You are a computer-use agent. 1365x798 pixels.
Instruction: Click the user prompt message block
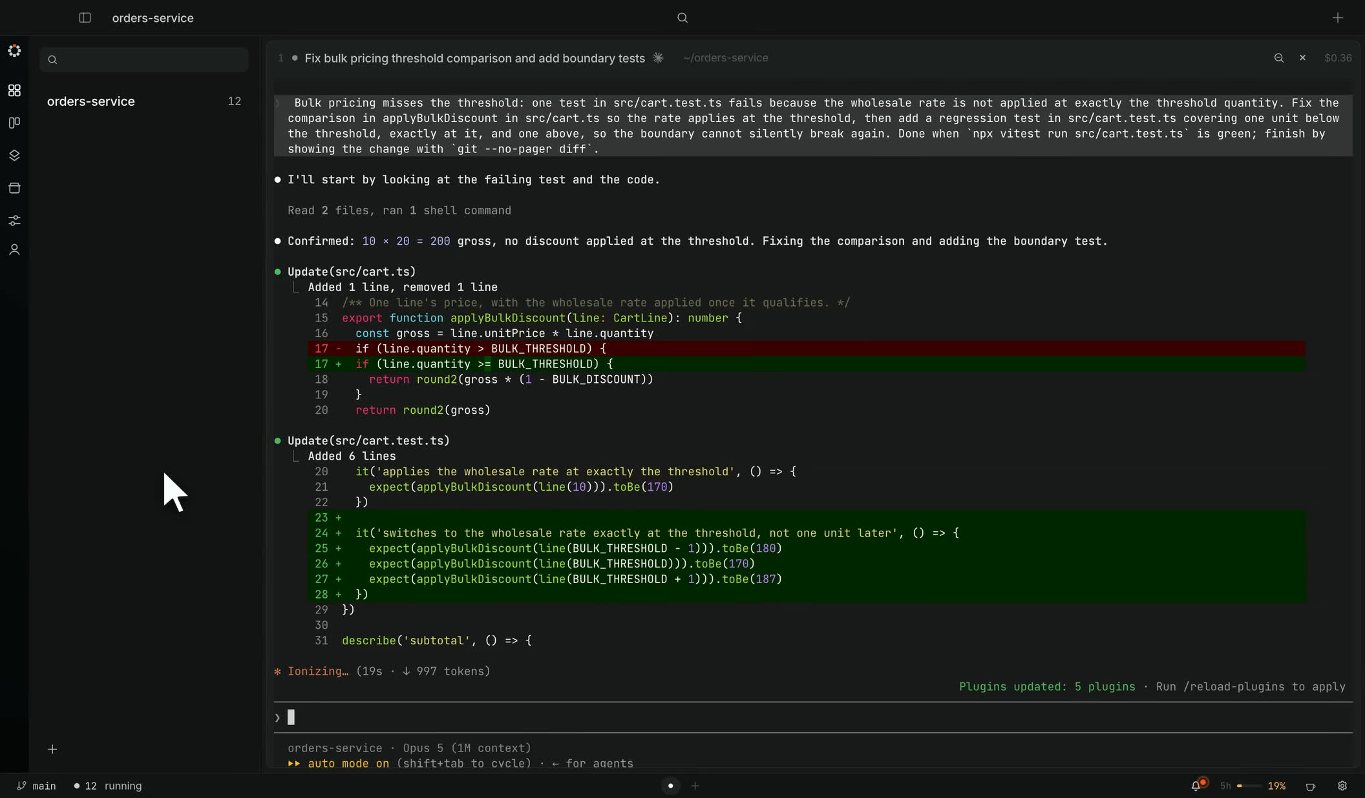click(x=813, y=126)
